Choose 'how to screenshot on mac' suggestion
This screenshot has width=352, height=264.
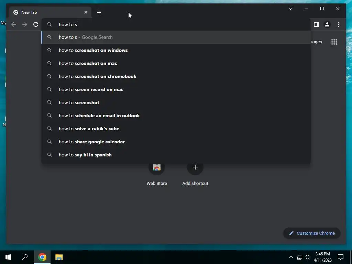[x=176, y=63]
